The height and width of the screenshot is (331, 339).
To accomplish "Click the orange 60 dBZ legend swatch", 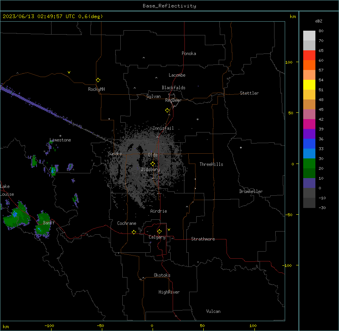I will coord(309,65).
